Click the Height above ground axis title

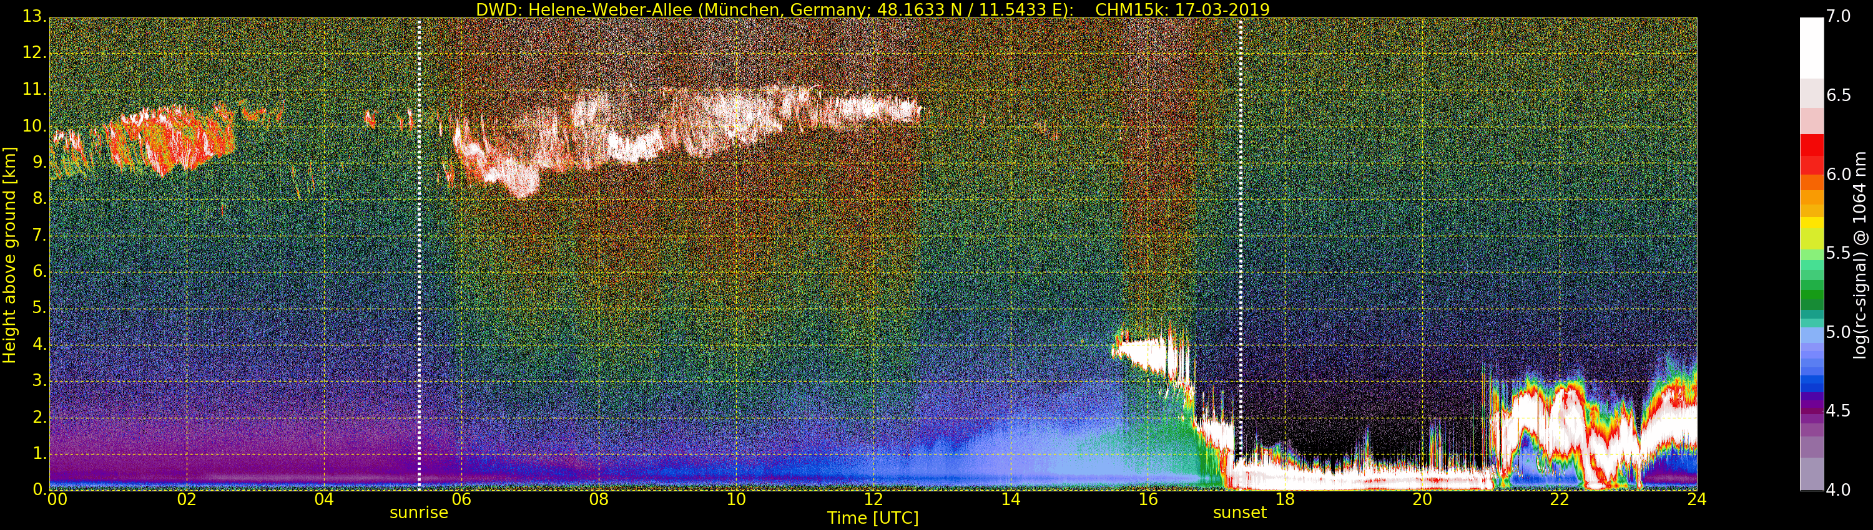9,254
